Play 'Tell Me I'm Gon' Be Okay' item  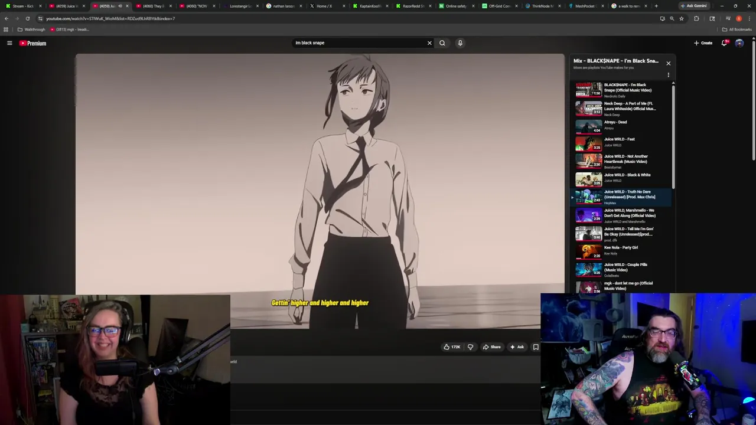[621, 234]
